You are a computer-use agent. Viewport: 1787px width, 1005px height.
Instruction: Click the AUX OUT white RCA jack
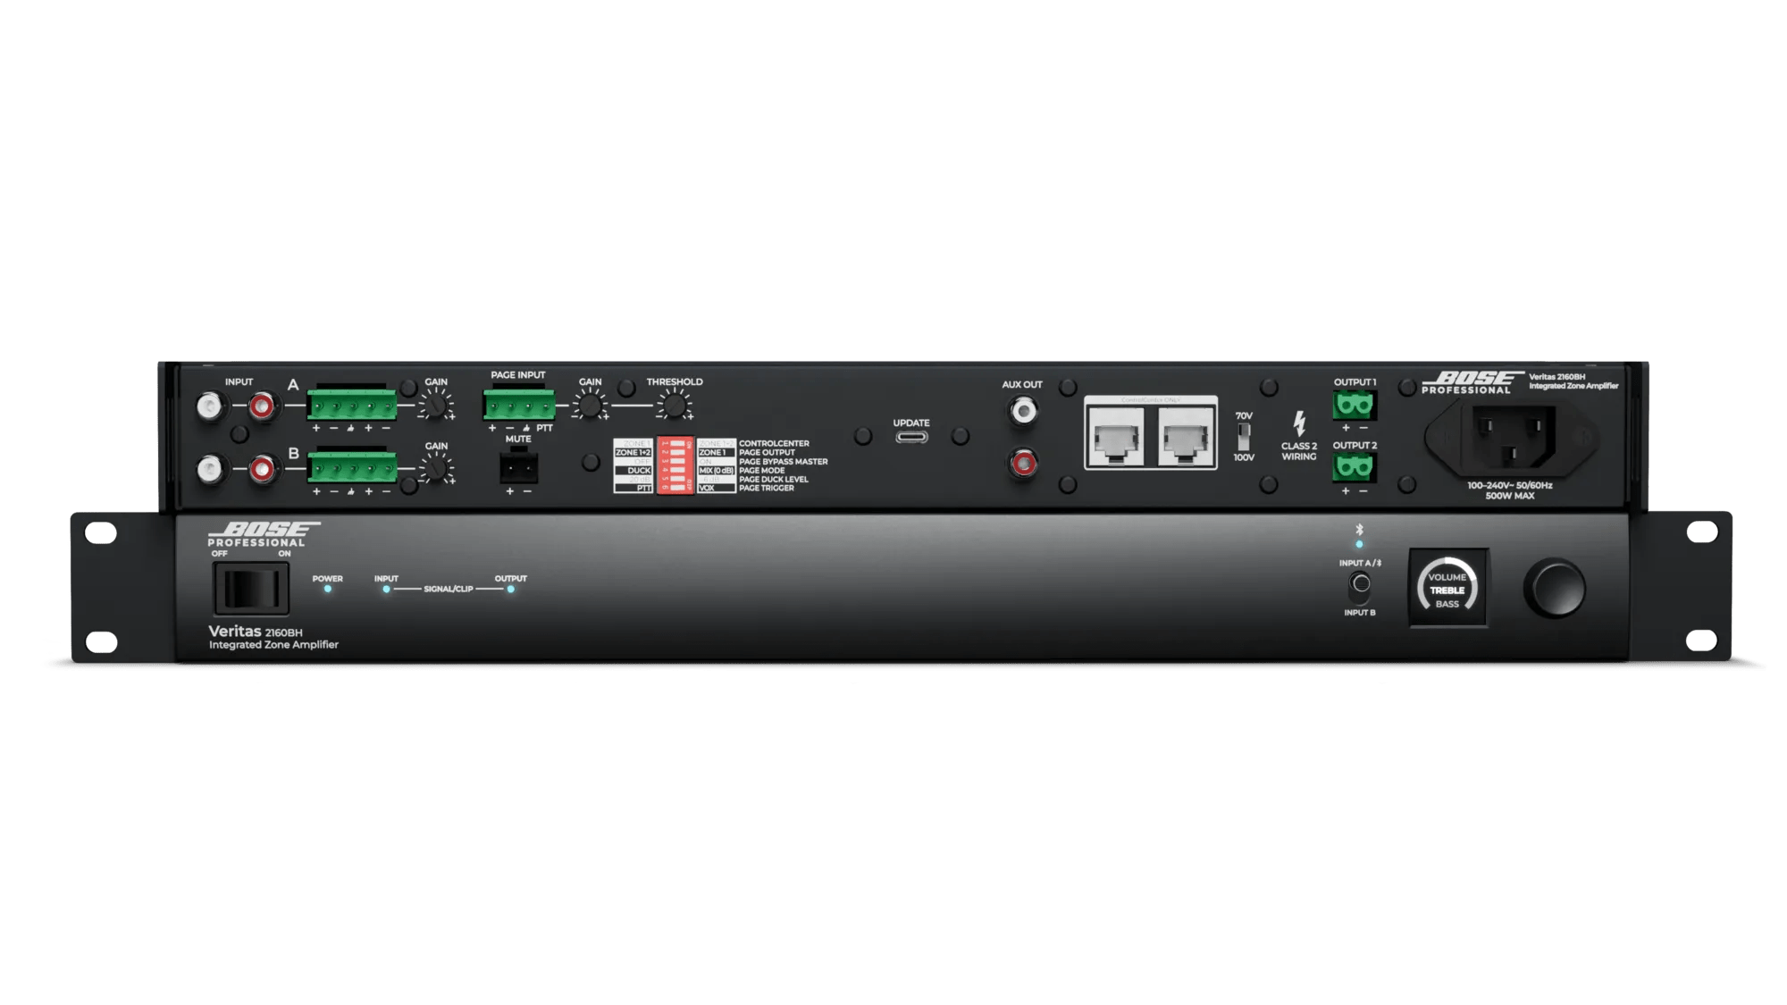pyautogui.click(x=1023, y=411)
